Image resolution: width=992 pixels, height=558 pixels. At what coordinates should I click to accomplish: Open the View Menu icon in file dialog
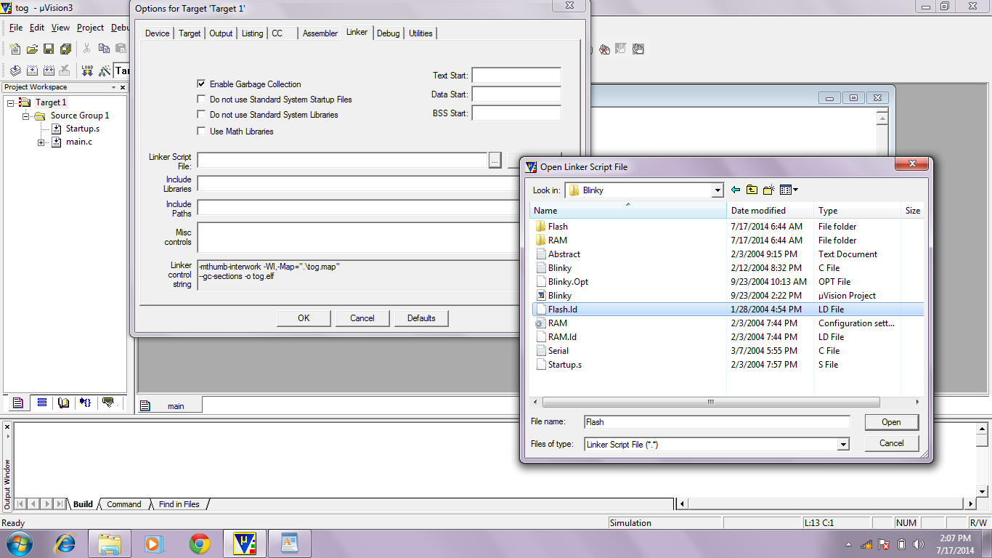[x=789, y=190]
